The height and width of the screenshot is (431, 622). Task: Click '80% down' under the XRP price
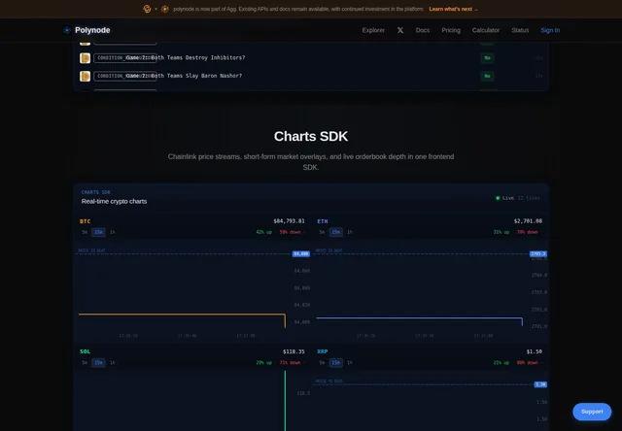pos(527,362)
